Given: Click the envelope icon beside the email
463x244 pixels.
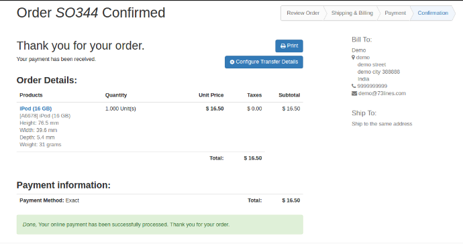Looking at the screenshot, I should [354, 93].
